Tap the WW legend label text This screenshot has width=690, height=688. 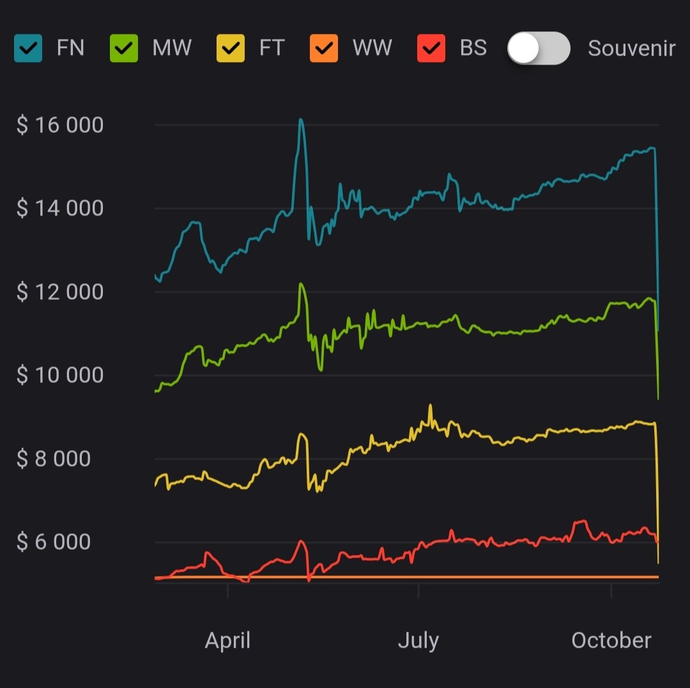tap(372, 48)
